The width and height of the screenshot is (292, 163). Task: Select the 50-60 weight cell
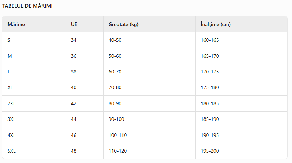[x=115, y=56]
